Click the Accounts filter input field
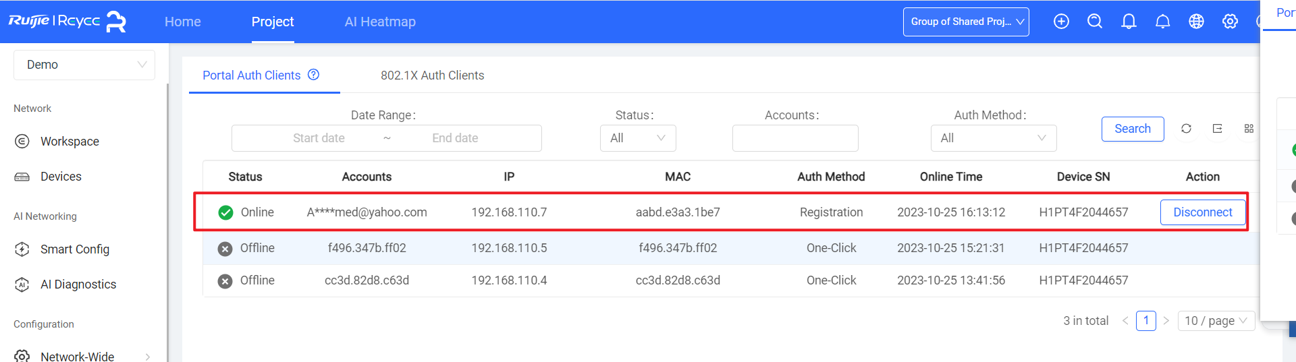Image resolution: width=1296 pixels, height=362 pixels. [795, 138]
